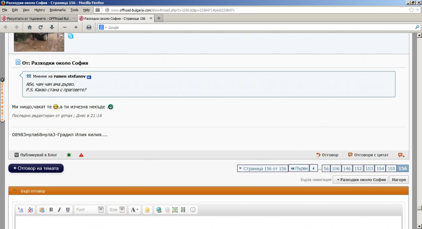Open a new tab with the plus button
422x229 pixels.
tap(159, 18)
